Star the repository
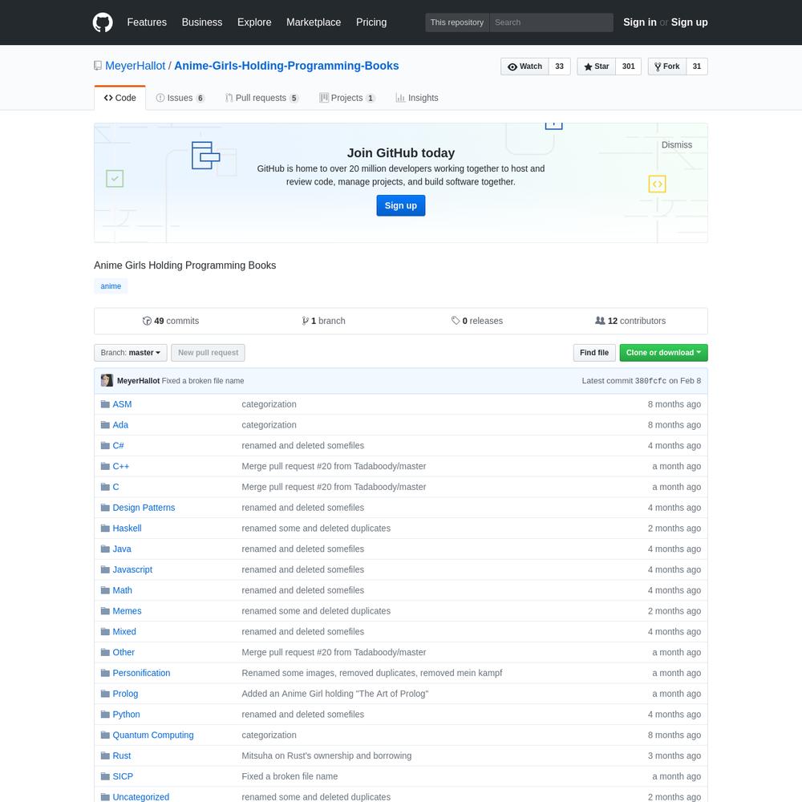The height and width of the screenshot is (802, 802). coord(597,67)
